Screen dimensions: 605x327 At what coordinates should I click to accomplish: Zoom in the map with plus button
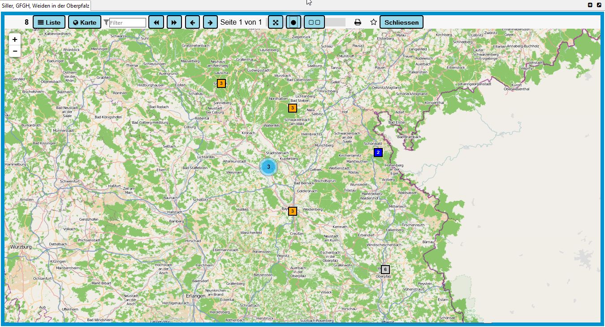(15, 39)
